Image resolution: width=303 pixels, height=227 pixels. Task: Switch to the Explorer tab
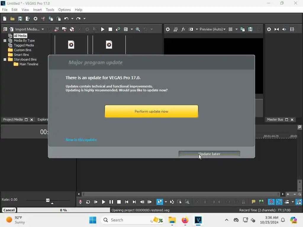(x=43, y=119)
